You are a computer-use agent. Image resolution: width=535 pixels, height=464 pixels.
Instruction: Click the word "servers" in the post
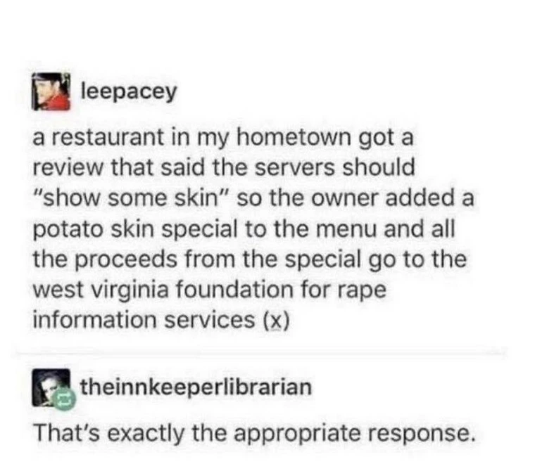(x=295, y=168)
